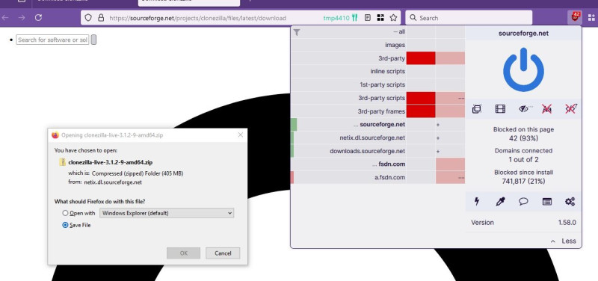This screenshot has width=598, height=281.
Task: Select the 'Open with' radio option
Action: [65, 213]
